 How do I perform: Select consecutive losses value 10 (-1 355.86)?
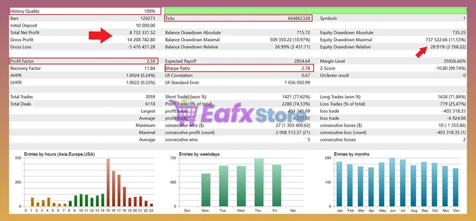(x=452, y=125)
